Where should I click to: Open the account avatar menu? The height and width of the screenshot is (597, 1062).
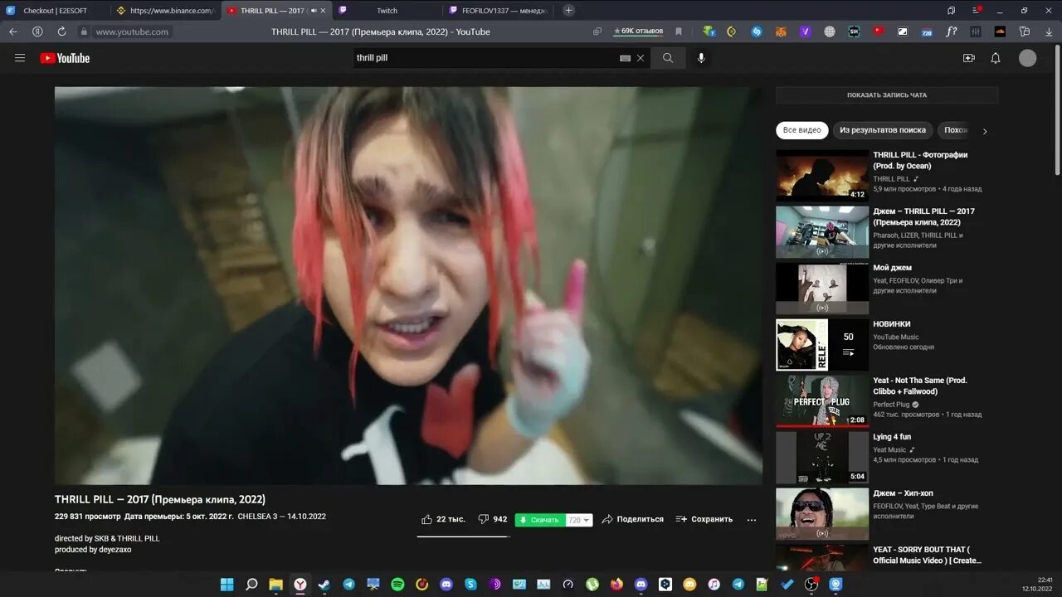(1028, 58)
